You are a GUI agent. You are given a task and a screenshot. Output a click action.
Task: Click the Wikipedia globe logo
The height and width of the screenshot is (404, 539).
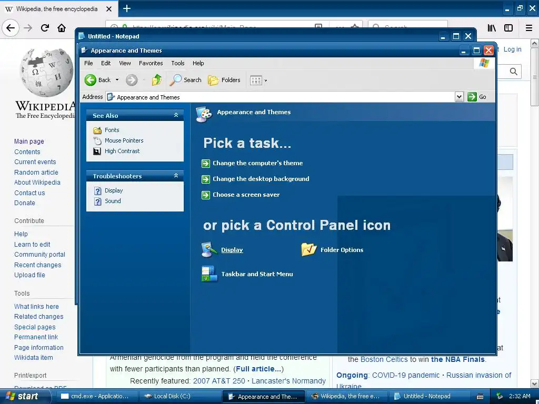pos(46,72)
